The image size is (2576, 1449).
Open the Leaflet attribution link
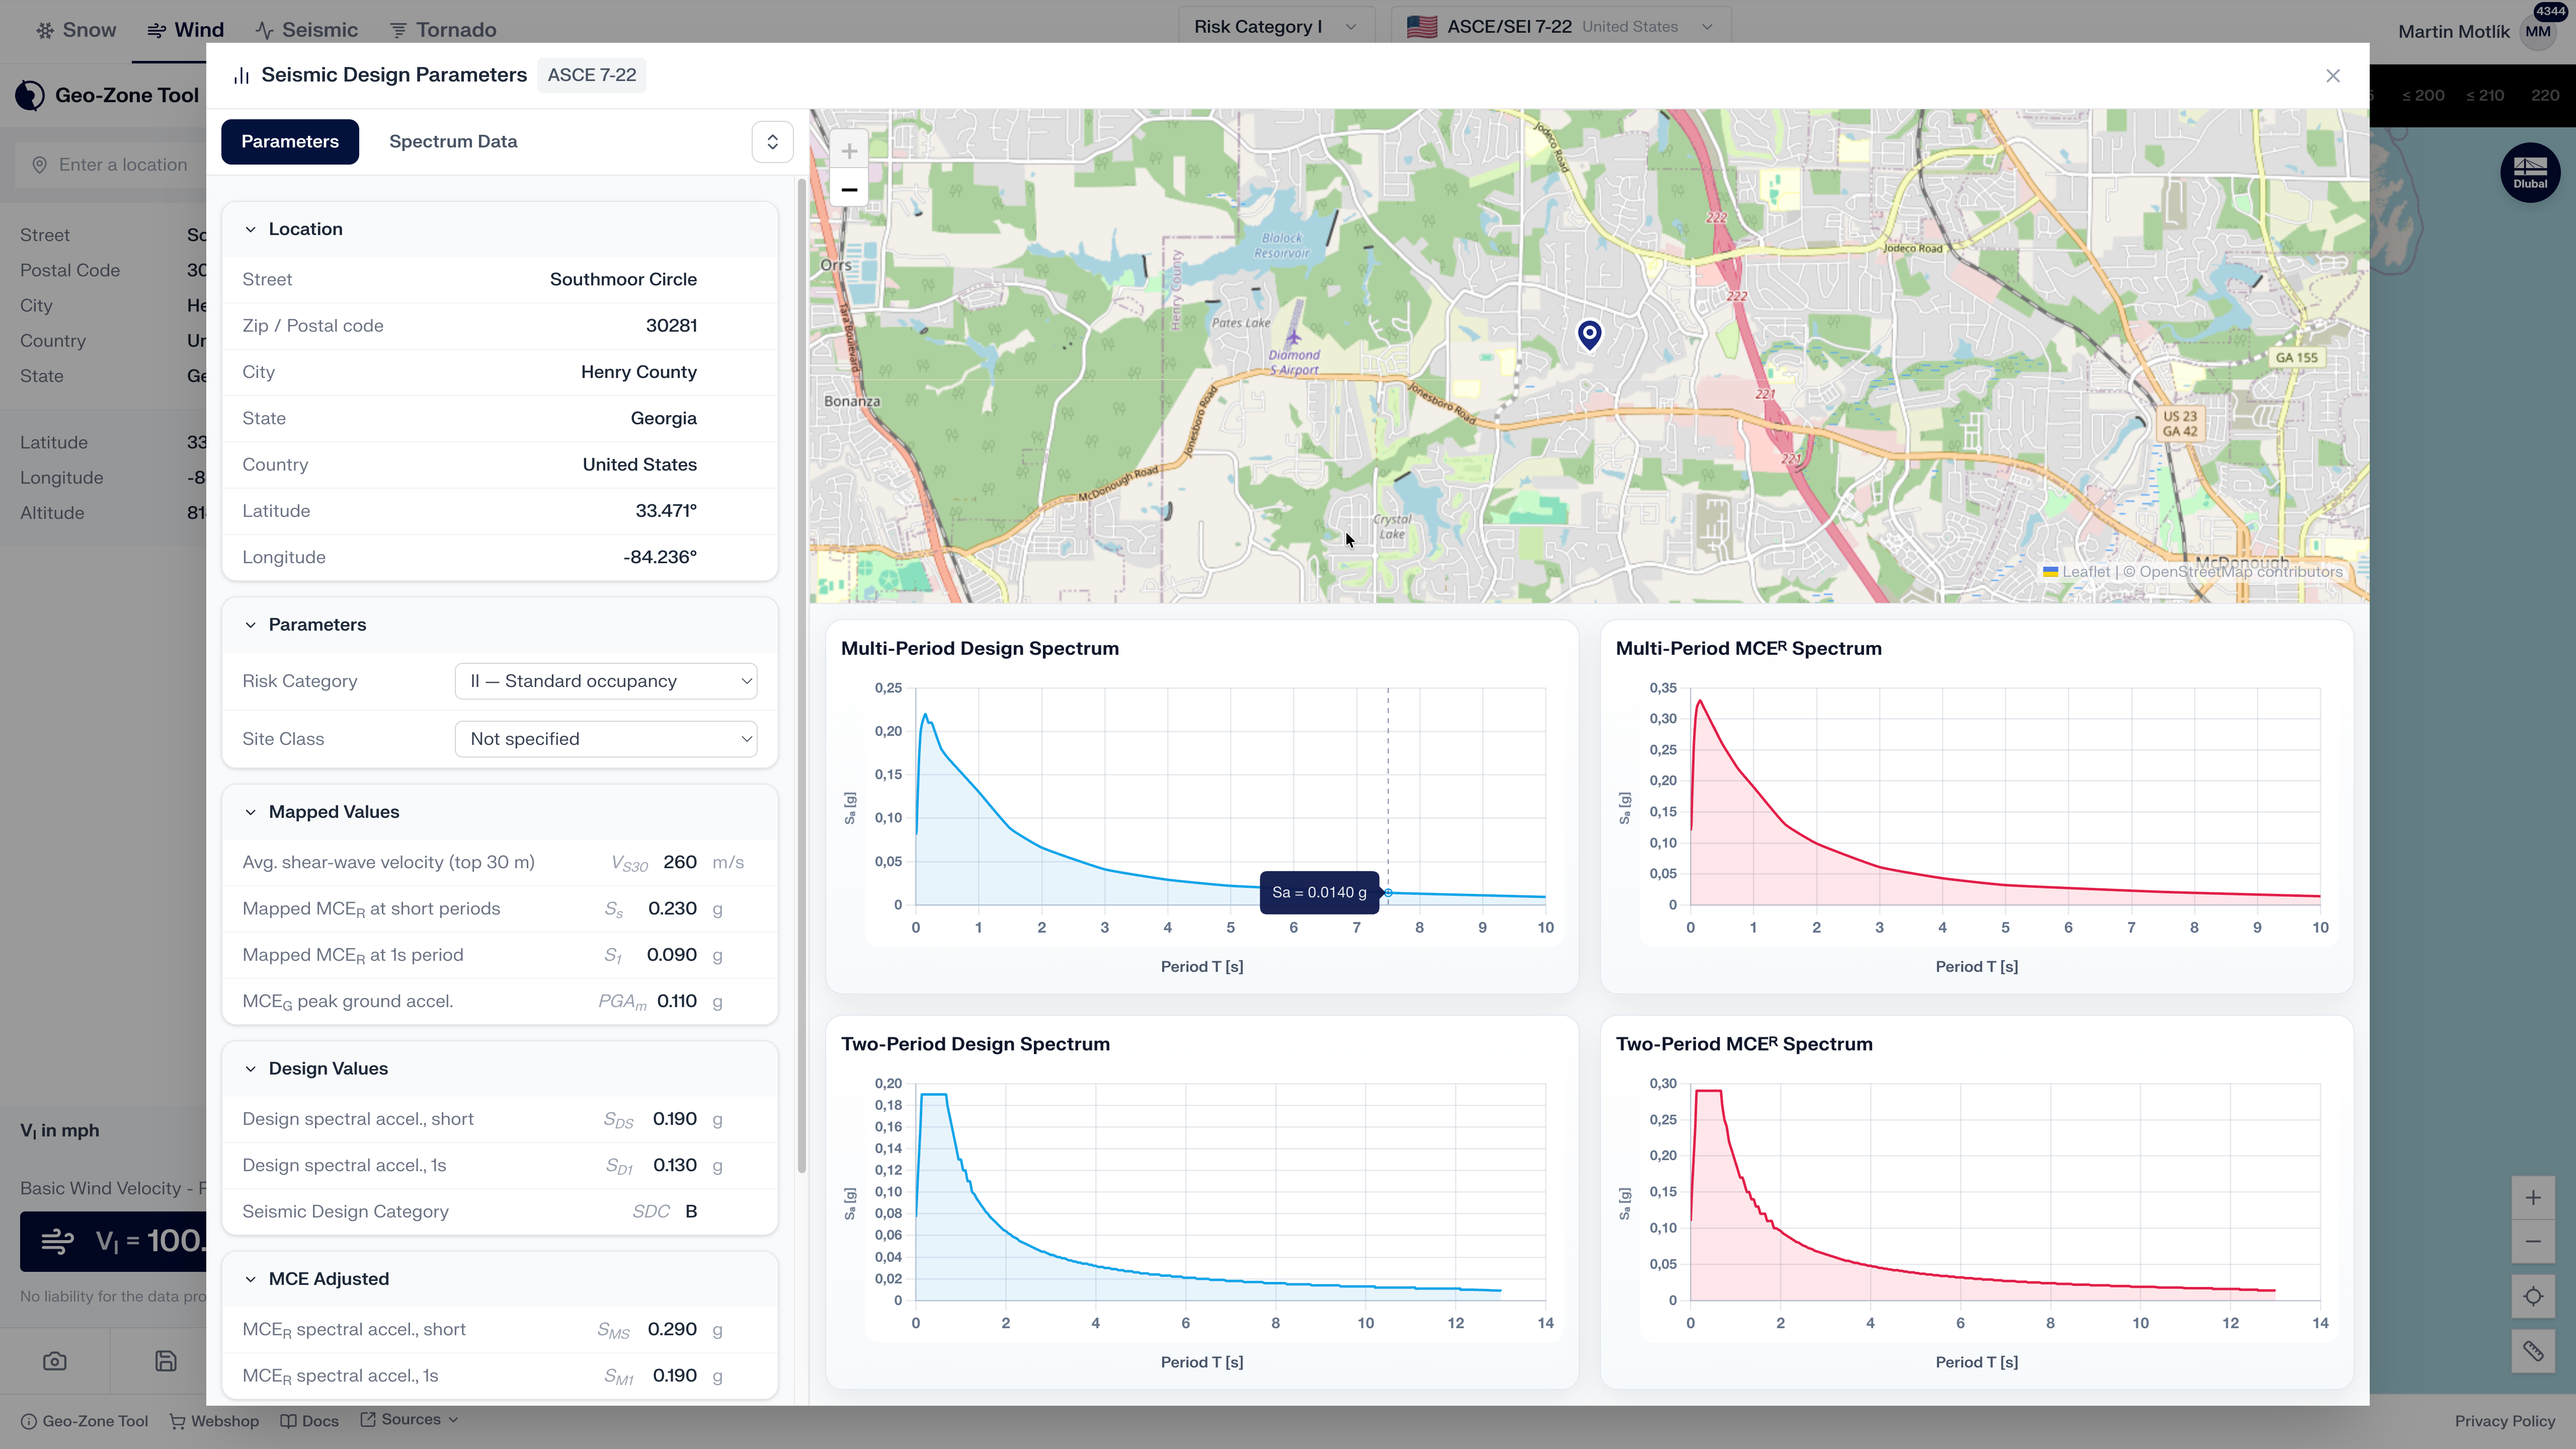click(2076, 572)
